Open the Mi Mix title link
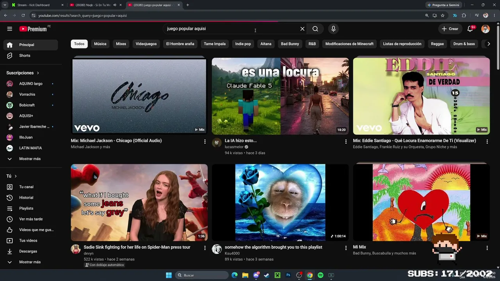The height and width of the screenshot is (281, 500). (x=359, y=247)
